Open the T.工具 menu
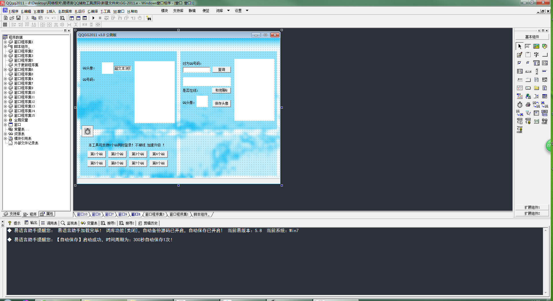 pos(105,11)
